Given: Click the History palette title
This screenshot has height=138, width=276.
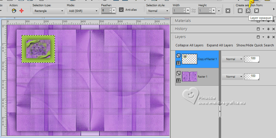Looking at the screenshot, I should pos(181,29).
